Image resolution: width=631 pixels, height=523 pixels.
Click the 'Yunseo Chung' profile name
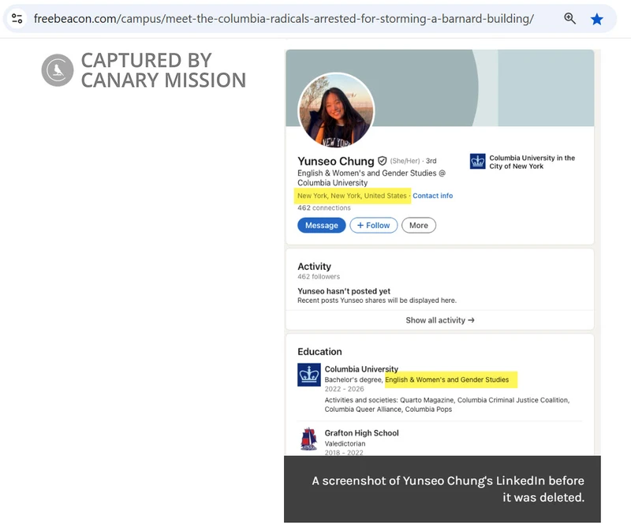coord(336,161)
